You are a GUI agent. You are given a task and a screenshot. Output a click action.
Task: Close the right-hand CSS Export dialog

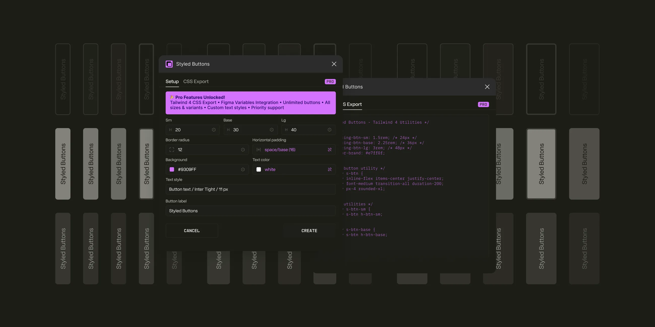(x=487, y=87)
